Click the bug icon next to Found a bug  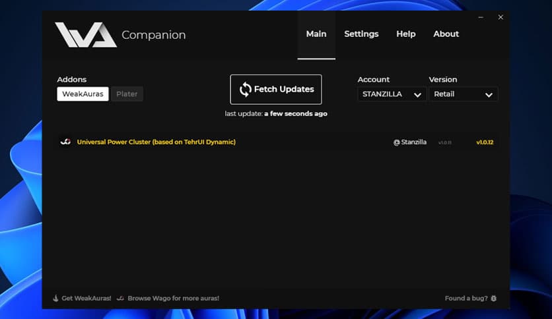pyautogui.click(x=493, y=299)
